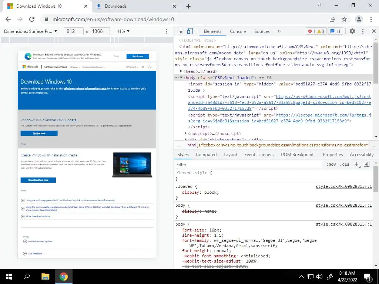This screenshot has height=284, width=379.
Task: Click Update now button on page
Action: 39,133
